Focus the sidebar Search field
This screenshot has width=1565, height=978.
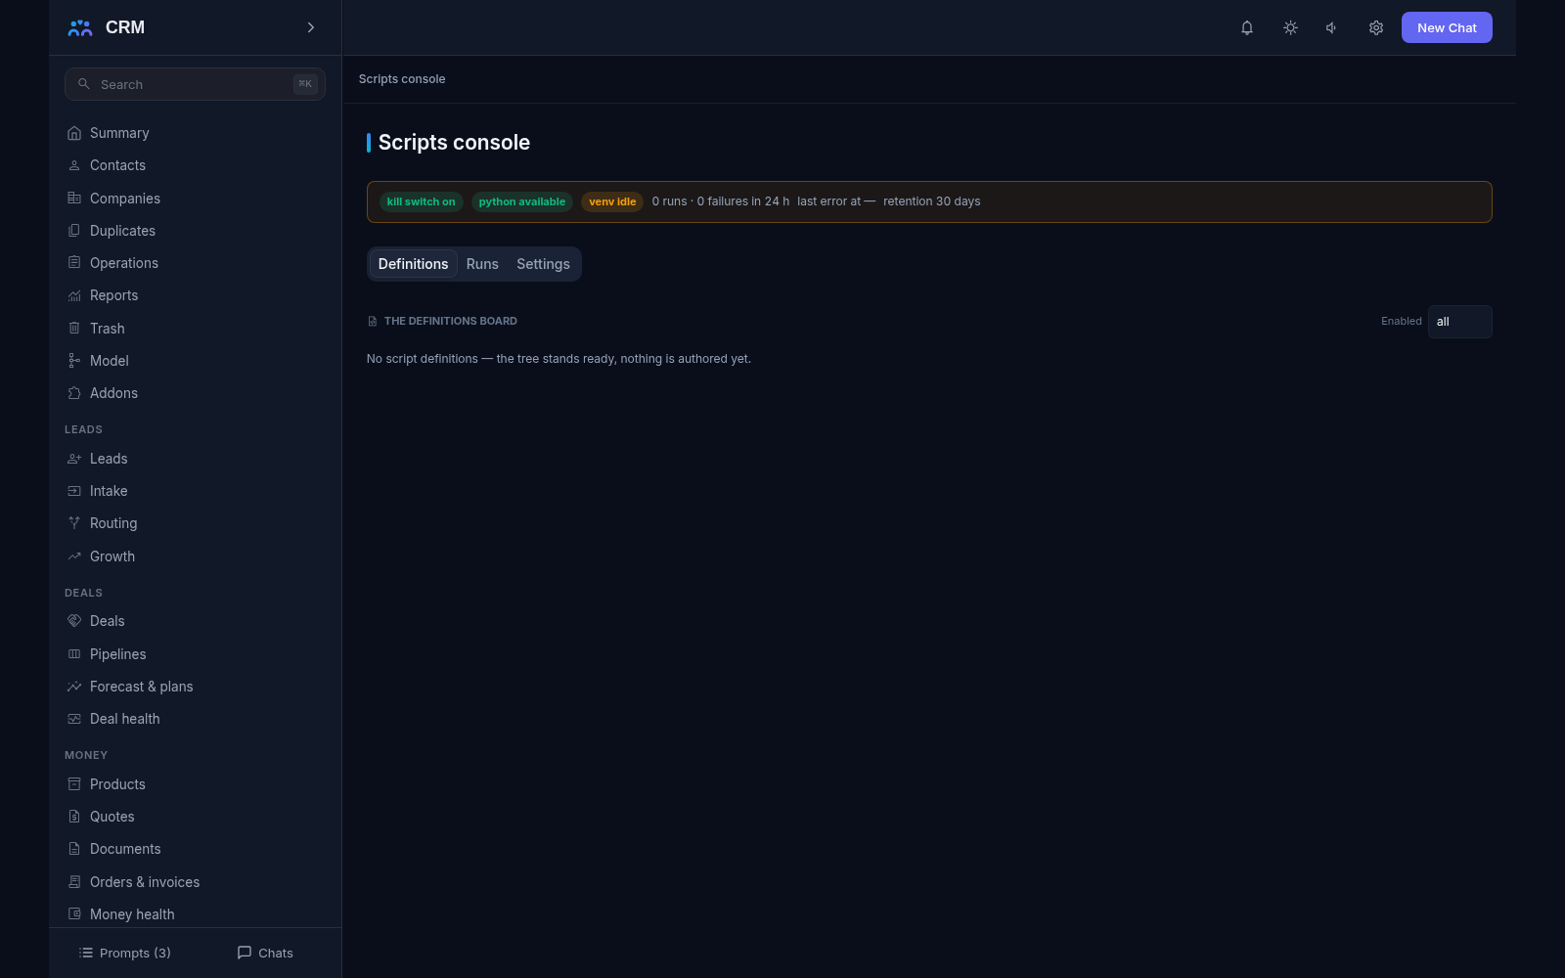click(x=195, y=84)
